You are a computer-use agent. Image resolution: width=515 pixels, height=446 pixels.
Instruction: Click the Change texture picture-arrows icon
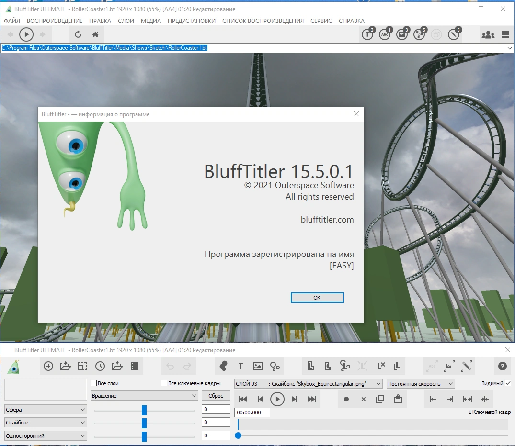(x=449, y=366)
